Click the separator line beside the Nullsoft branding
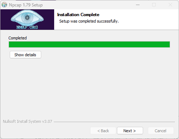 click(114, 122)
